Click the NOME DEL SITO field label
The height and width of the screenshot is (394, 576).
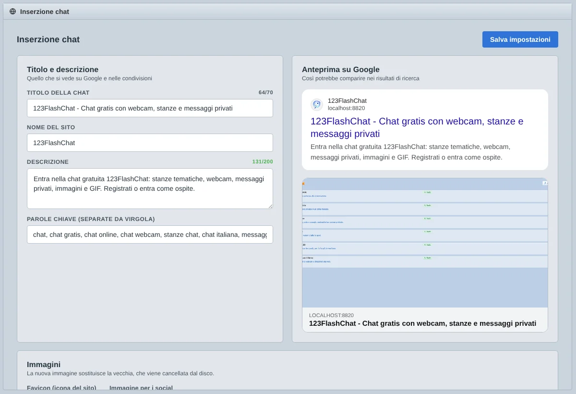[x=51, y=127]
